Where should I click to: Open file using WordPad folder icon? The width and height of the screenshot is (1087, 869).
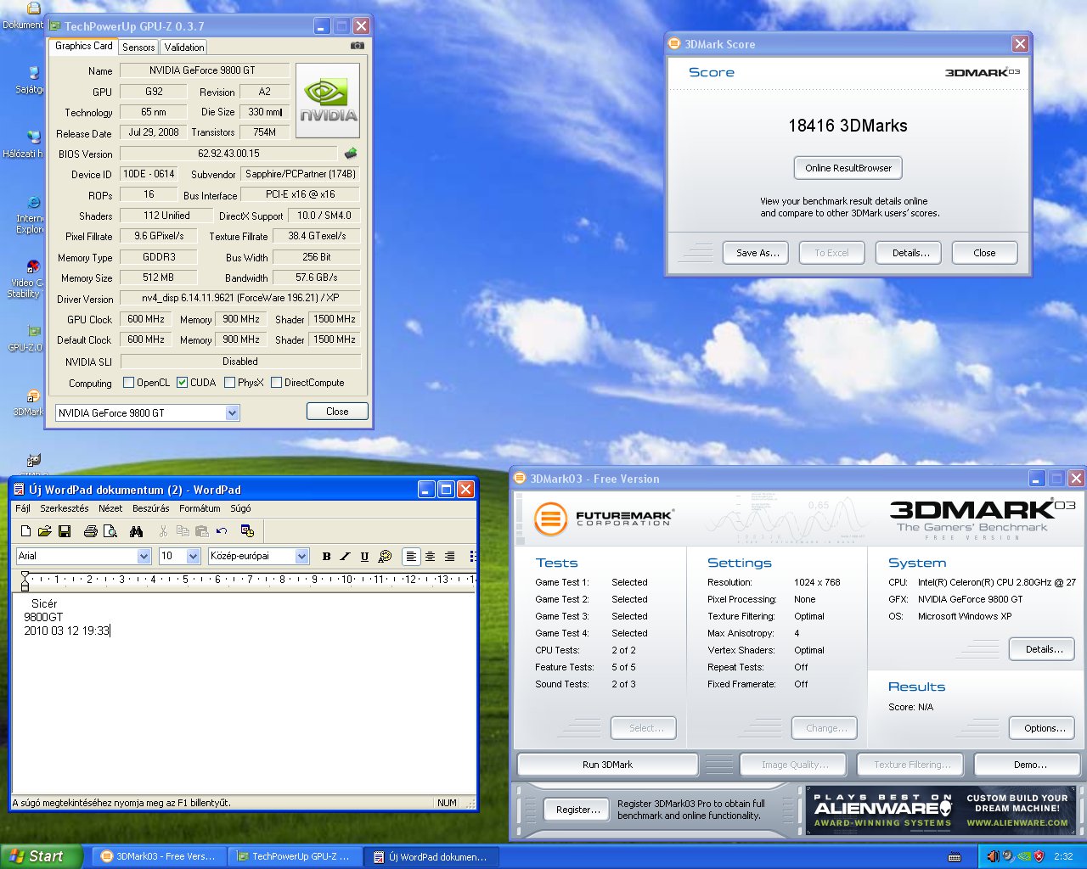click(44, 531)
